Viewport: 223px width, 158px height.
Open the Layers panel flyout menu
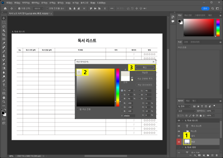pyautogui.click(x=220, y=101)
